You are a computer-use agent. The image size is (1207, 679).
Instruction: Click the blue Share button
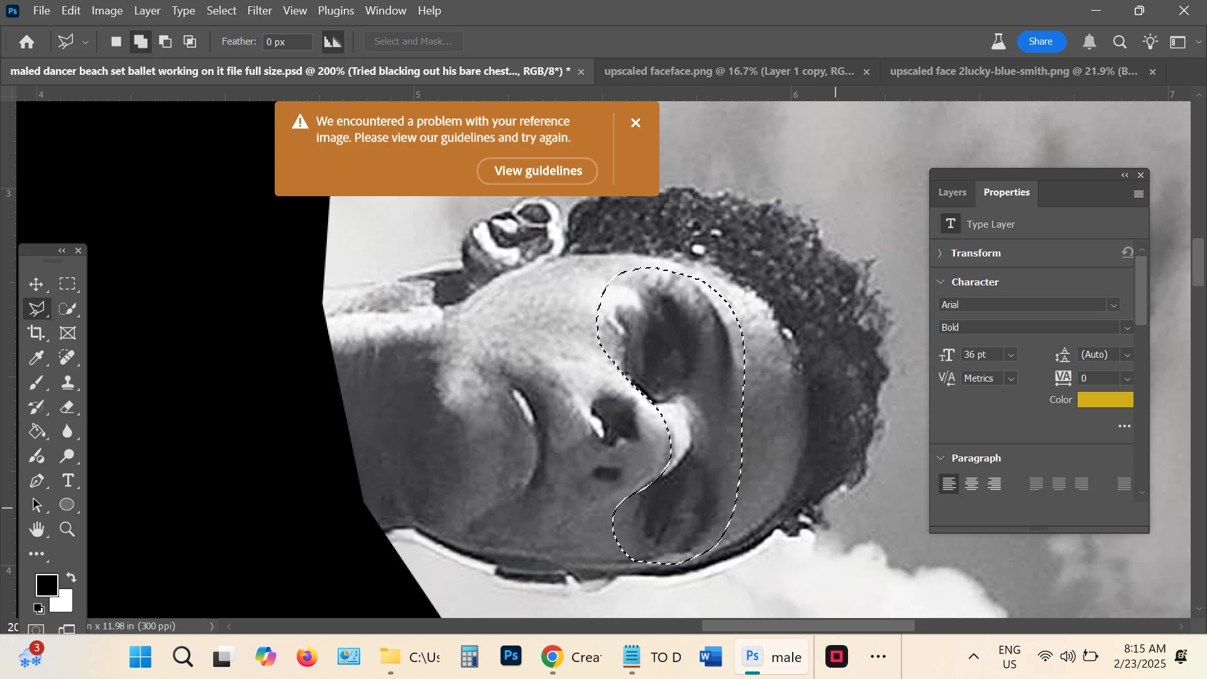tap(1040, 41)
